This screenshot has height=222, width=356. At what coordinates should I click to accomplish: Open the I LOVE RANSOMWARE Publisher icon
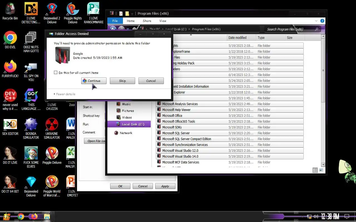pos(93,13)
